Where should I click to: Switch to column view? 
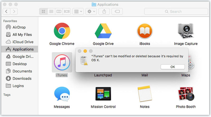pos(59,11)
